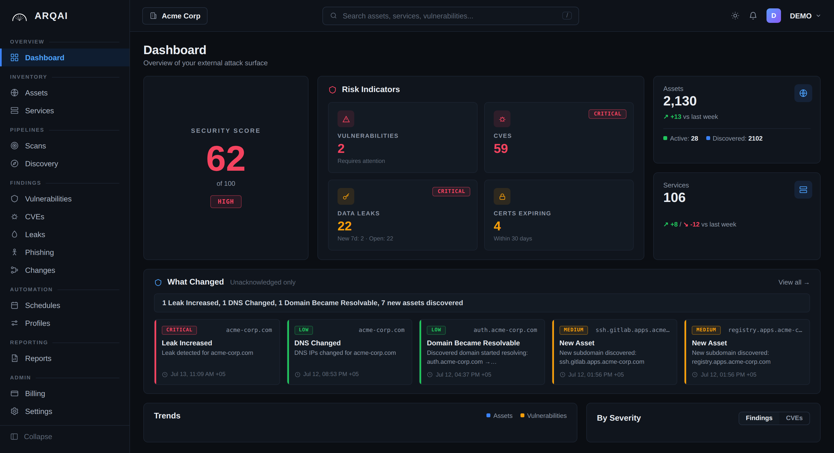Click the security score 62 value

pyautogui.click(x=226, y=159)
